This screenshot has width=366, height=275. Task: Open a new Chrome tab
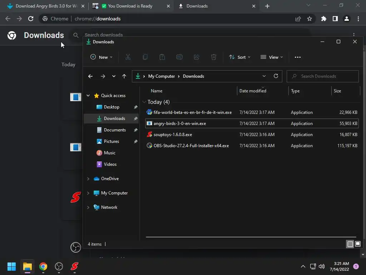267,6
